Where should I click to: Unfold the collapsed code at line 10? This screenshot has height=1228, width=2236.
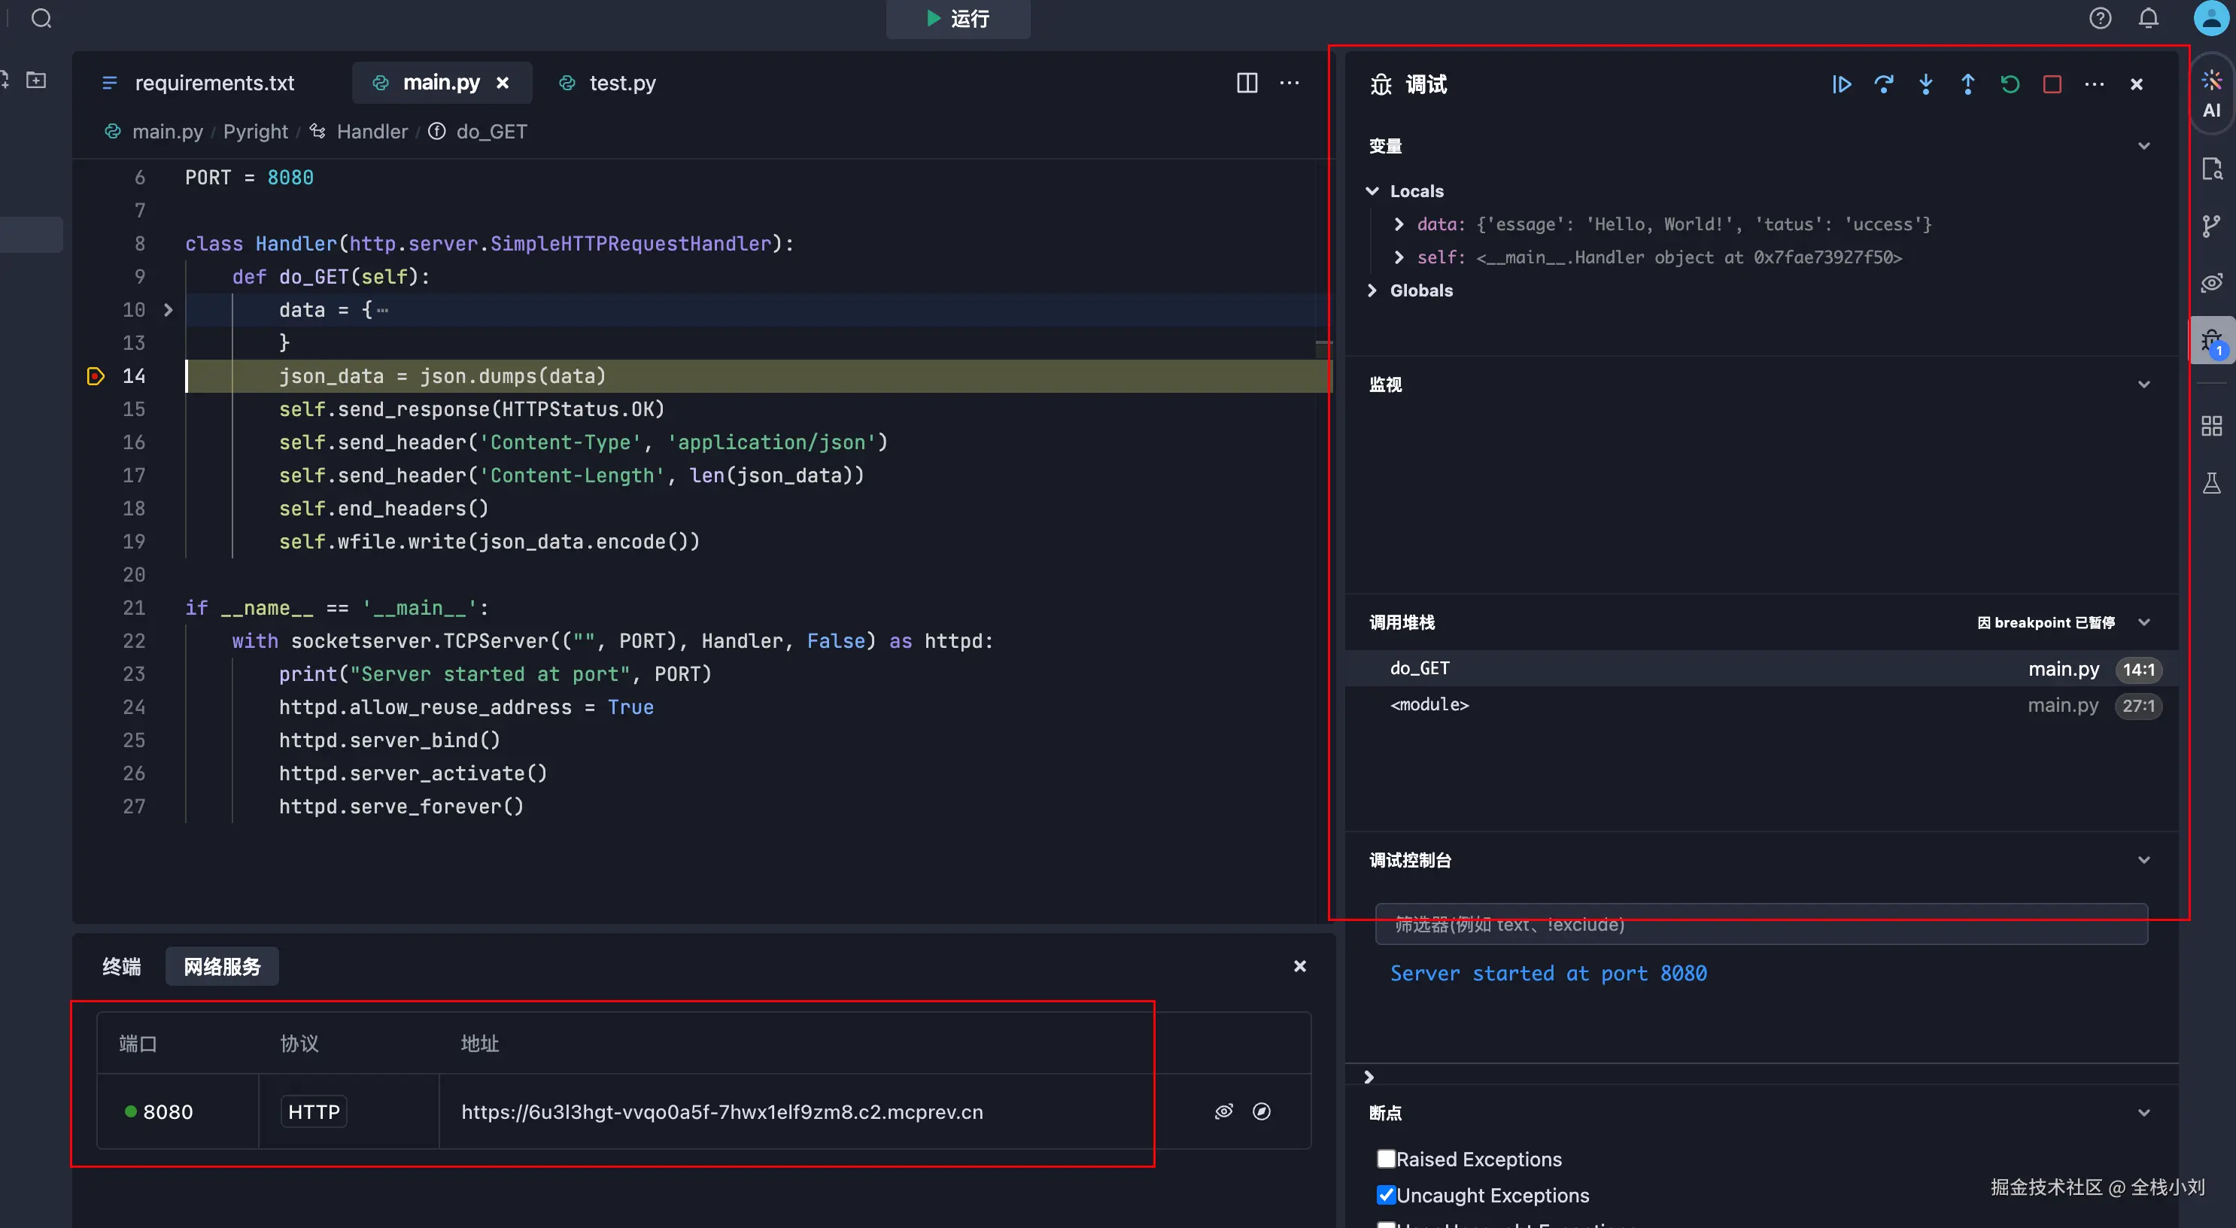[169, 310]
